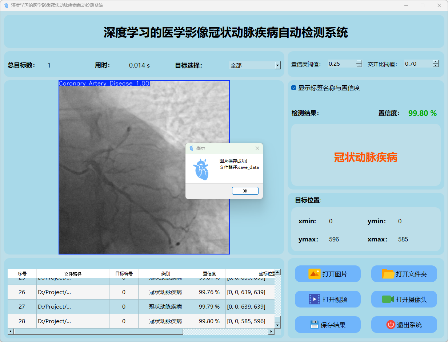
Task: Click the table's vertical scrollbar down arrow
Action: 277,325
